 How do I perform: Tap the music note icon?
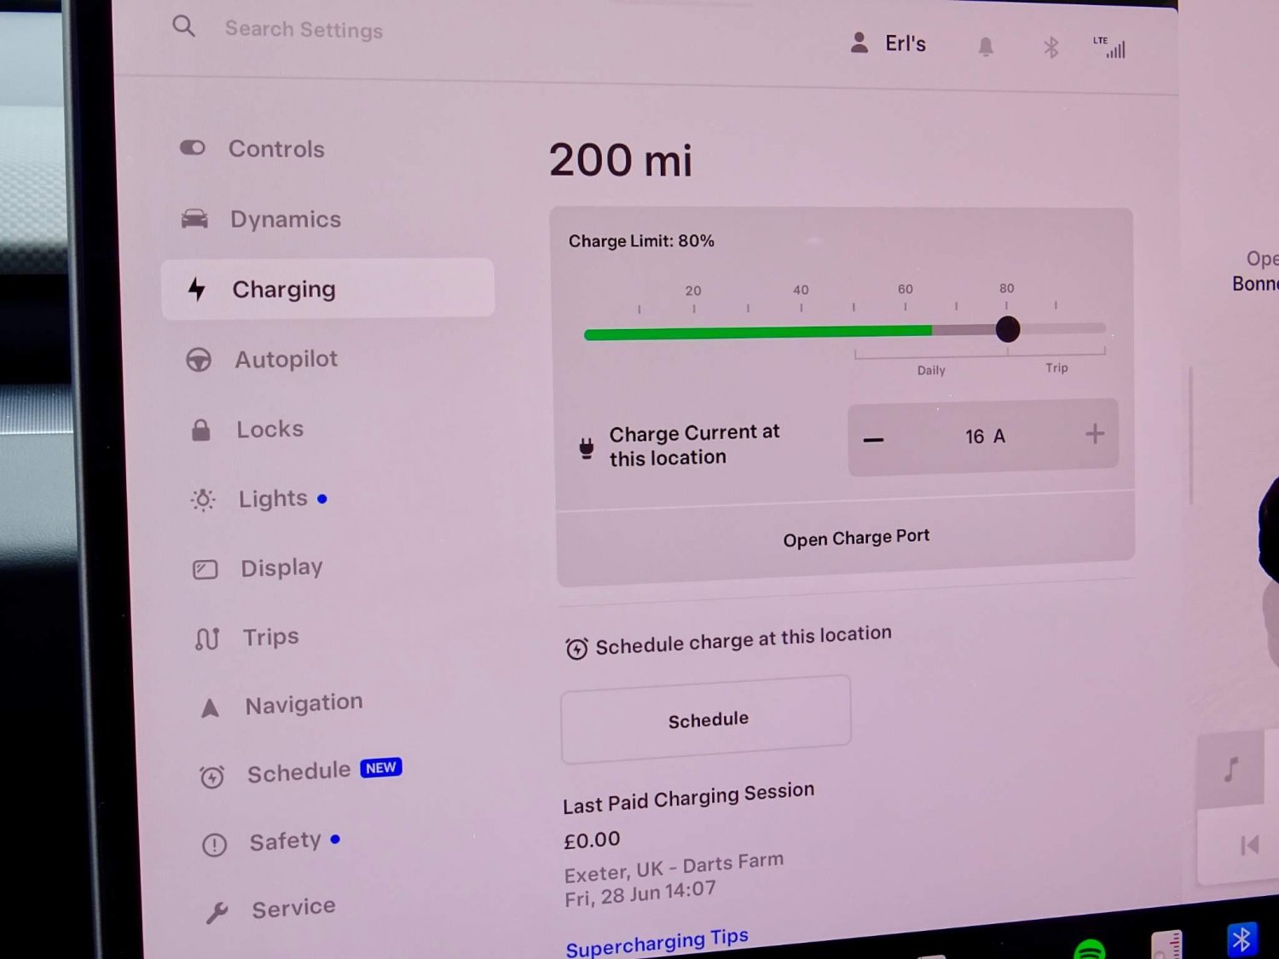coord(1230,769)
